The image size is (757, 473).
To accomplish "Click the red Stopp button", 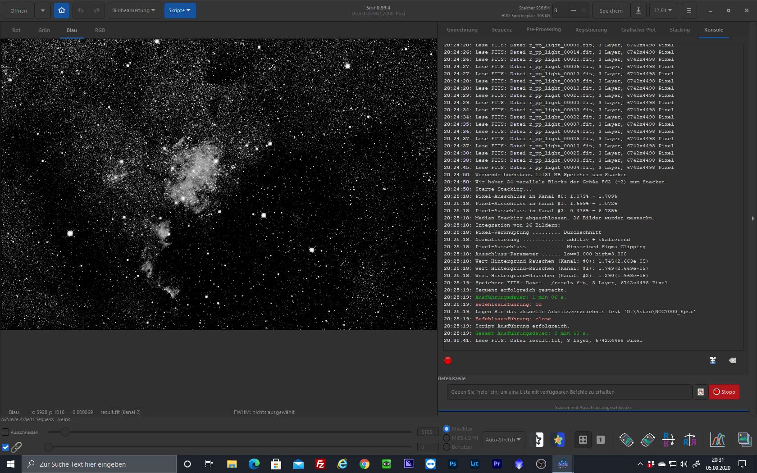I will [724, 392].
